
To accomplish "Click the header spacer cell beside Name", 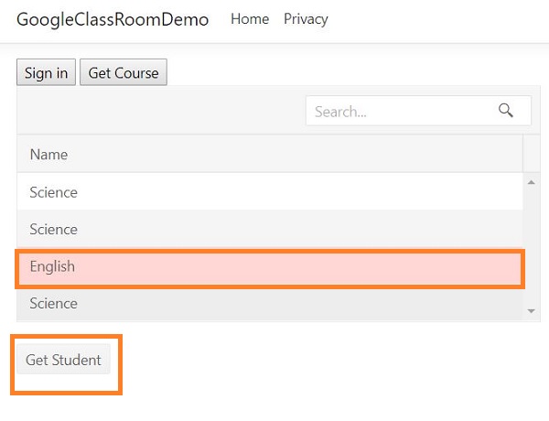I will (532, 155).
